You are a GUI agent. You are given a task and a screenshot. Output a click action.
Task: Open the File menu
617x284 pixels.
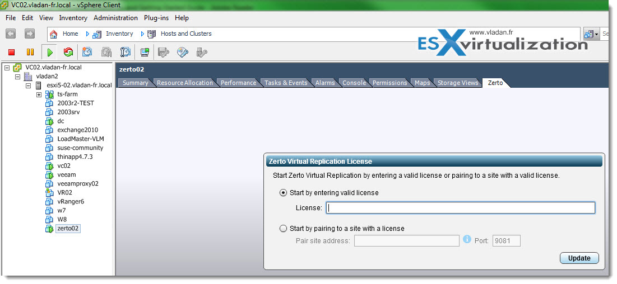[11, 18]
